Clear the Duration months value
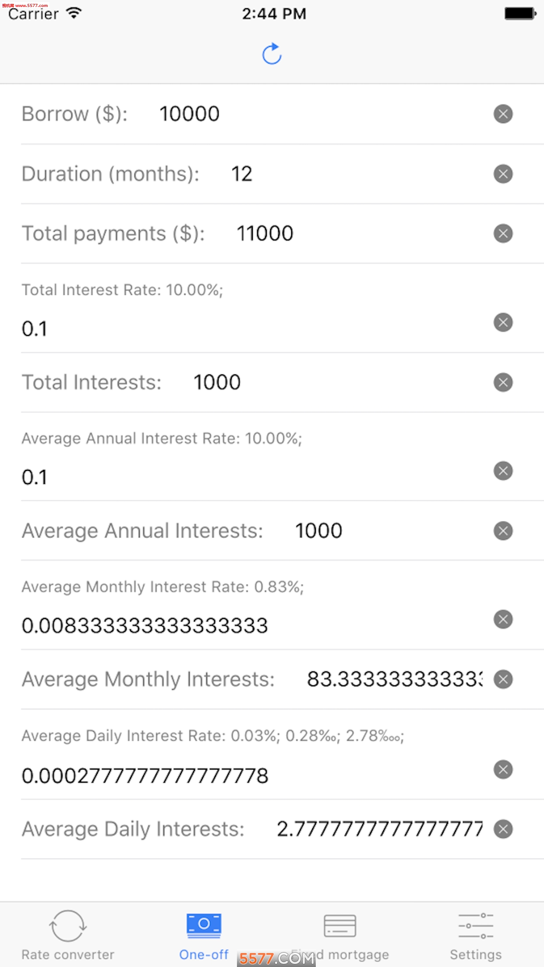Image resolution: width=544 pixels, height=967 pixels. [x=503, y=174]
